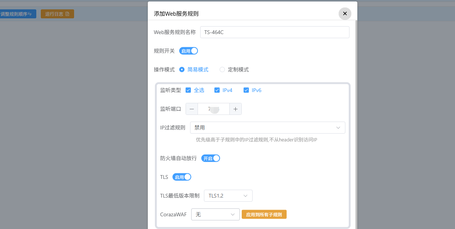Uncheck the 全选 checkbox

188,90
